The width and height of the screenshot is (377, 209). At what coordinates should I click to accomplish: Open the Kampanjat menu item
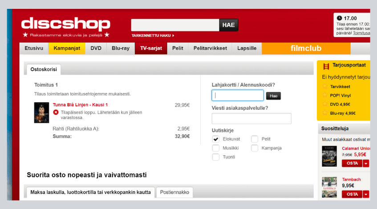coord(67,48)
